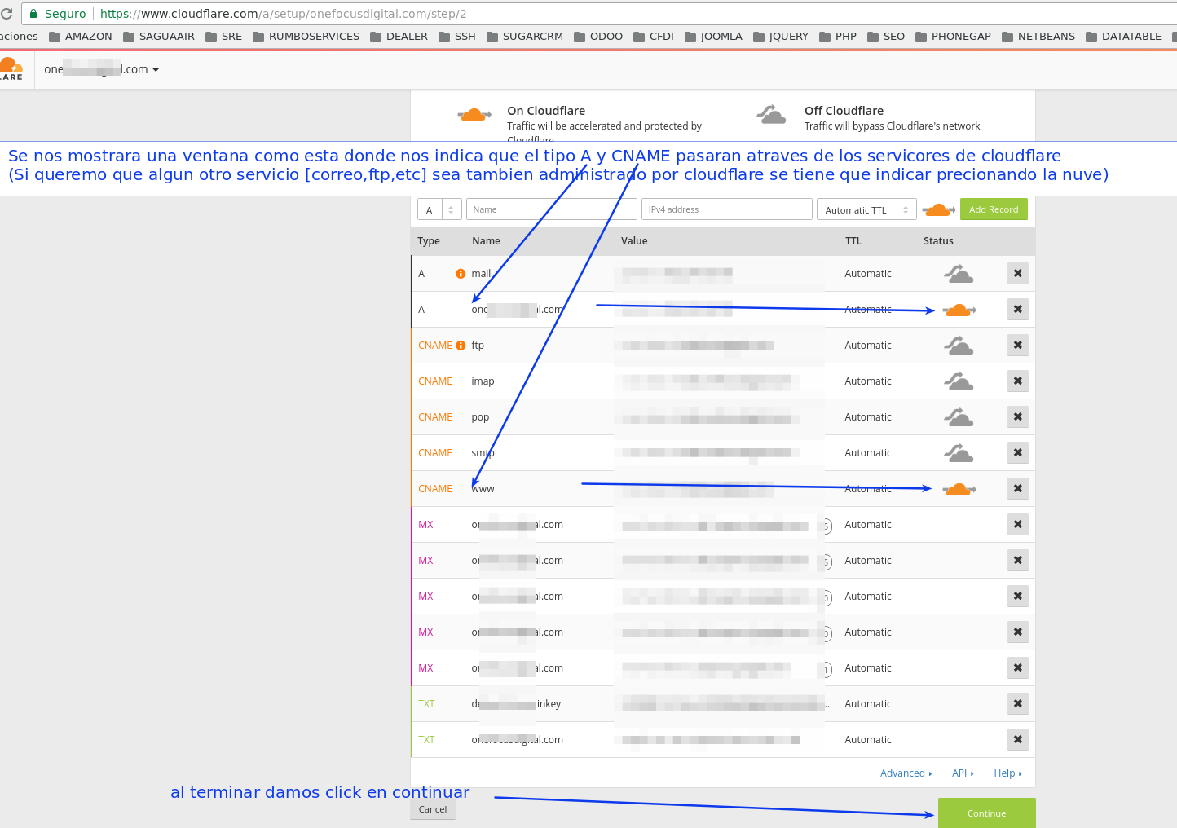Viewport: 1177px width, 828px height.
Task: Delete the second MX record
Action: pyautogui.click(x=1018, y=561)
